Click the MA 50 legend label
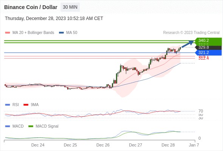 coord(72,33)
